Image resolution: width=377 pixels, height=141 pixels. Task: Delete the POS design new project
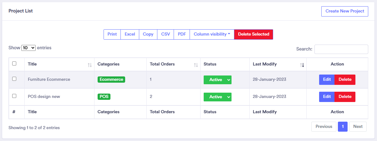[x=345, y=97]
